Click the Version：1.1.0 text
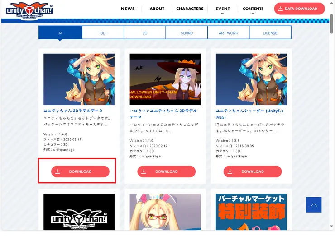 (141, 141)
